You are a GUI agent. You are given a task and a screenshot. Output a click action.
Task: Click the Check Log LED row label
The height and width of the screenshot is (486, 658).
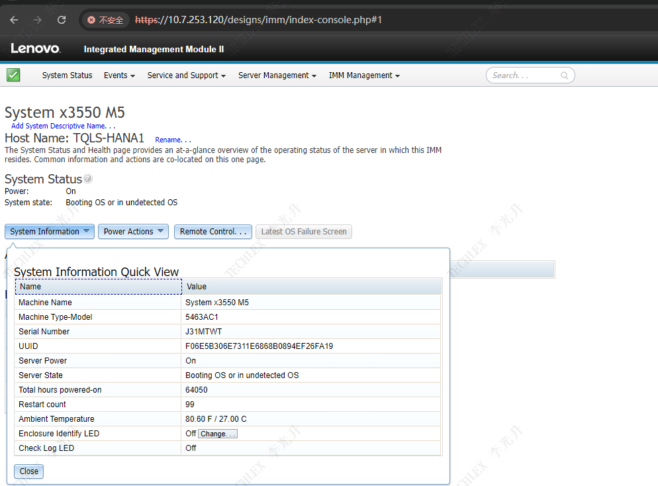point(46,448)
